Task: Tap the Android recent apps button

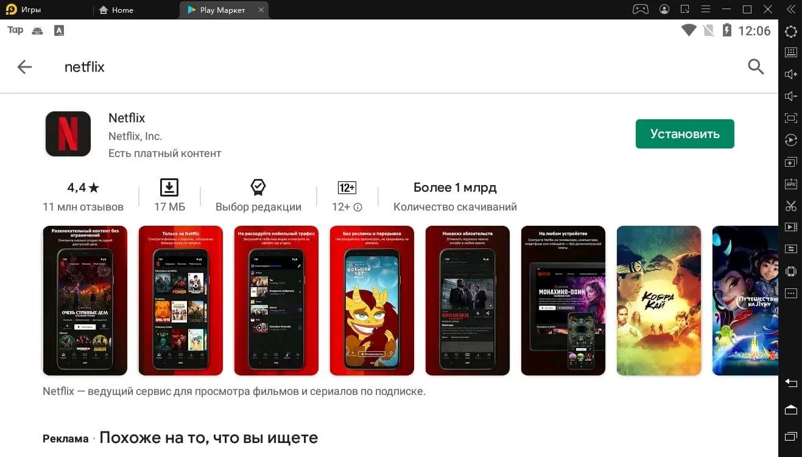Action: pyautogui.click(x=790, y=436)
